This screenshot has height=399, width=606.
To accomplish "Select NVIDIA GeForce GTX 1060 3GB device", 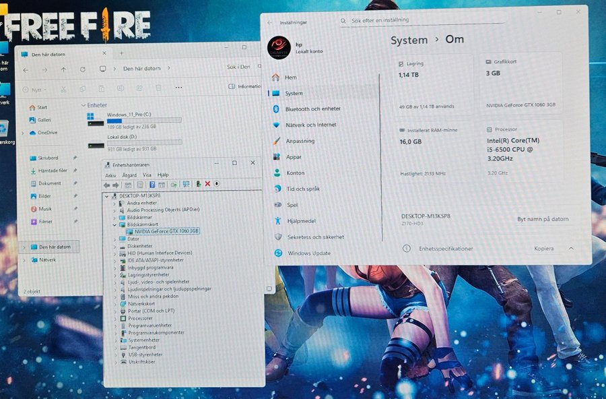I will [x=166, y=231].
